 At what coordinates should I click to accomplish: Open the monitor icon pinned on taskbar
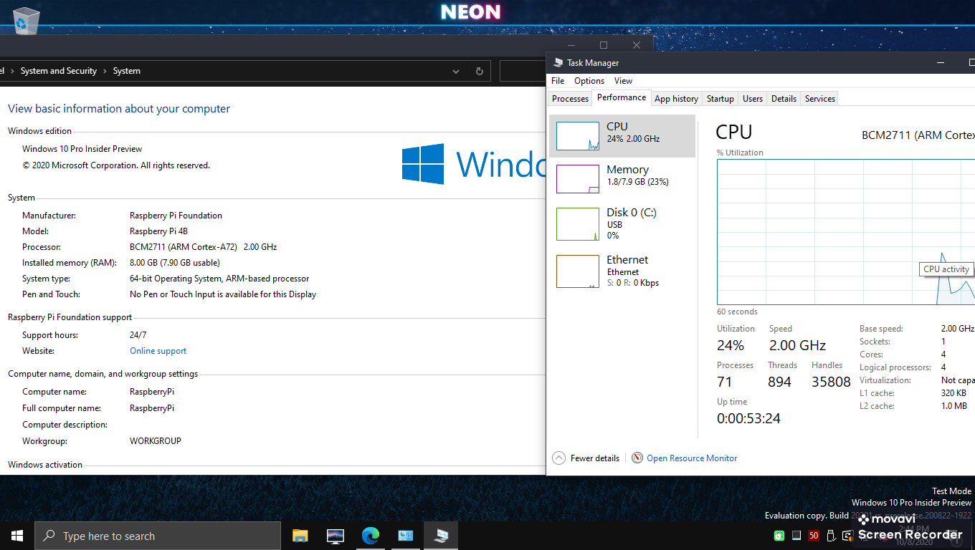[x=335, y=536]
